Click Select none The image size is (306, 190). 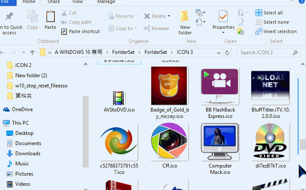[x=272, y=22]
